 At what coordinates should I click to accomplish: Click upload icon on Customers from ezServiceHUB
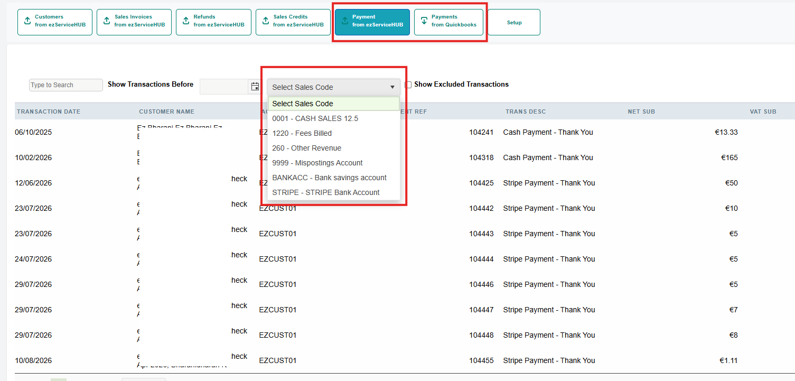coord(27,21)
